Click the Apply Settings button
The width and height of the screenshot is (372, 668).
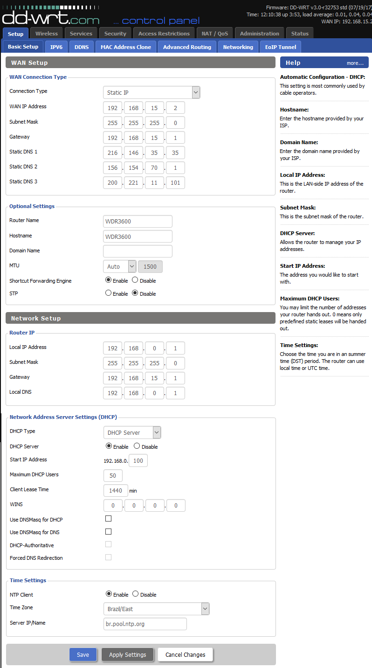tap(128, 654)
